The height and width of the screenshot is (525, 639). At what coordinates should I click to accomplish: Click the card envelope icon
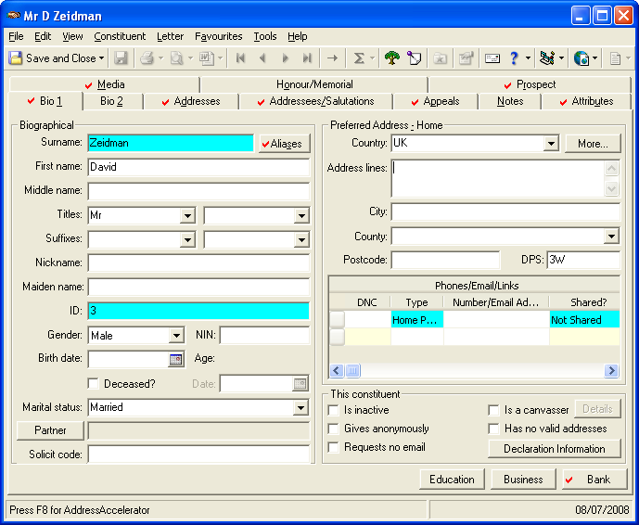[492, 58]
